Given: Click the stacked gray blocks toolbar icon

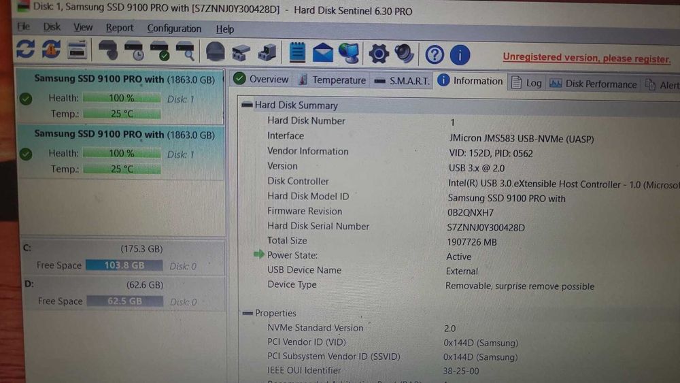Looking at the screenshot, I should coord(267,52).
